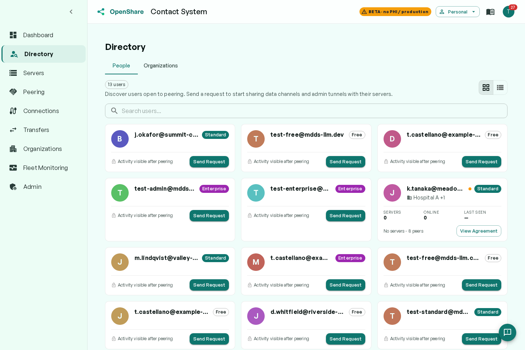525x350 pixels.
Task: Focus the Search users field
Action: (x=306, y=111)
